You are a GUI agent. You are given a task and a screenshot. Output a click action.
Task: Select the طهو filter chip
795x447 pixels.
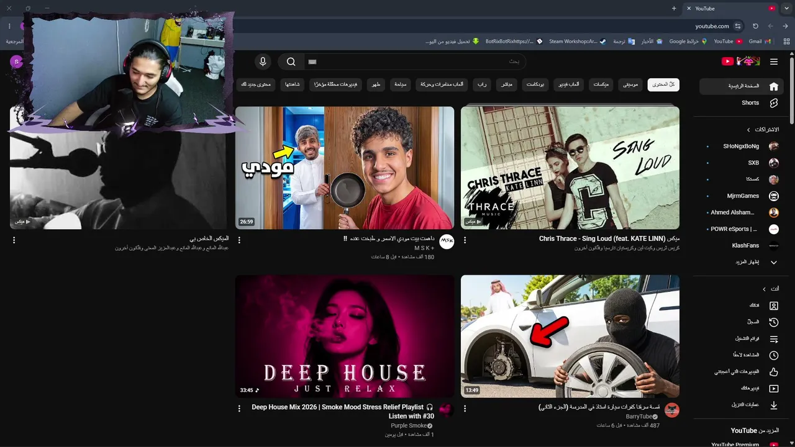point(376,84)
